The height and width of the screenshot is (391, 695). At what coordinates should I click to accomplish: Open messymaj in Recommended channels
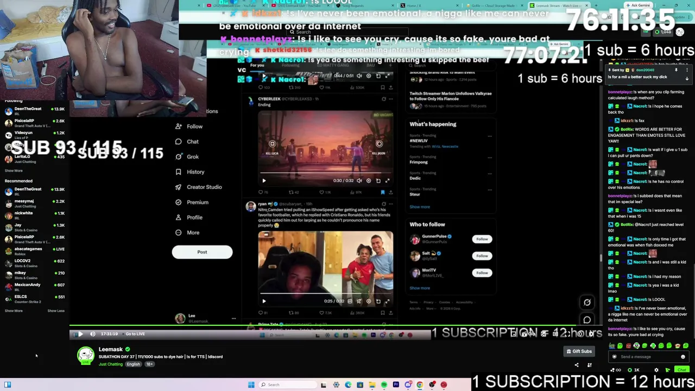click(34, 204)
